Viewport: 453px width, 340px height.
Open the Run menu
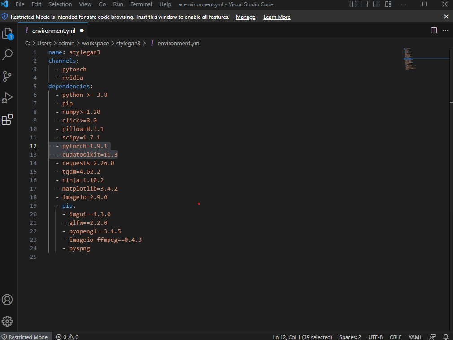(118, 4)
